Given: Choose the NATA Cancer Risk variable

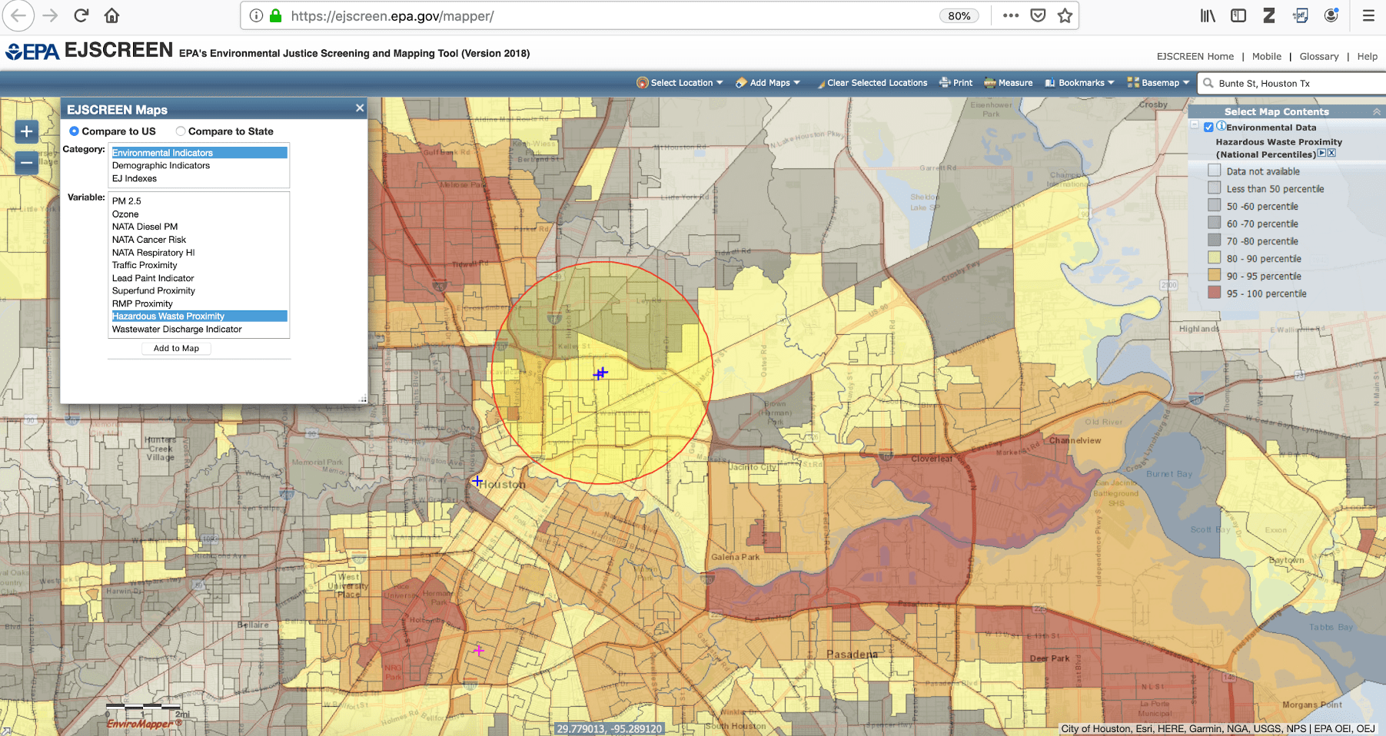Looking at the screenshot, I should coord(199,240).
